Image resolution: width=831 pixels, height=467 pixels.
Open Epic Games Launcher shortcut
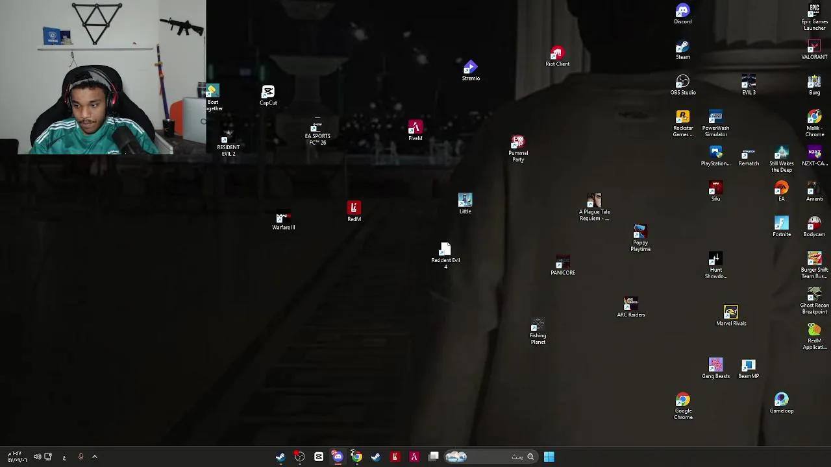814,18
